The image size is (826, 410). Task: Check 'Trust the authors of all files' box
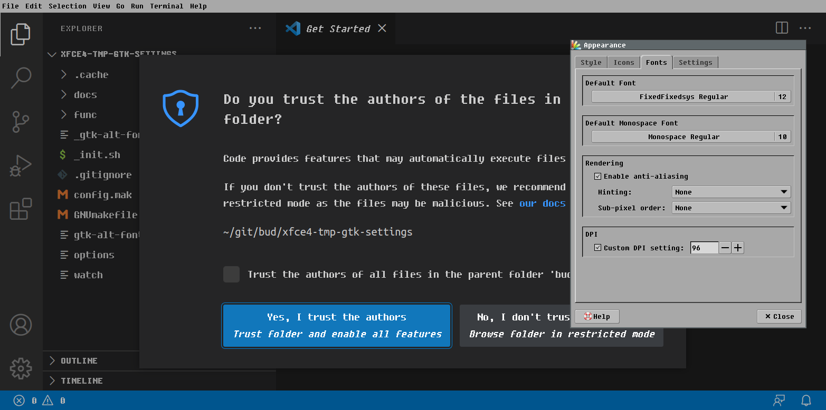tap(231, 274)
